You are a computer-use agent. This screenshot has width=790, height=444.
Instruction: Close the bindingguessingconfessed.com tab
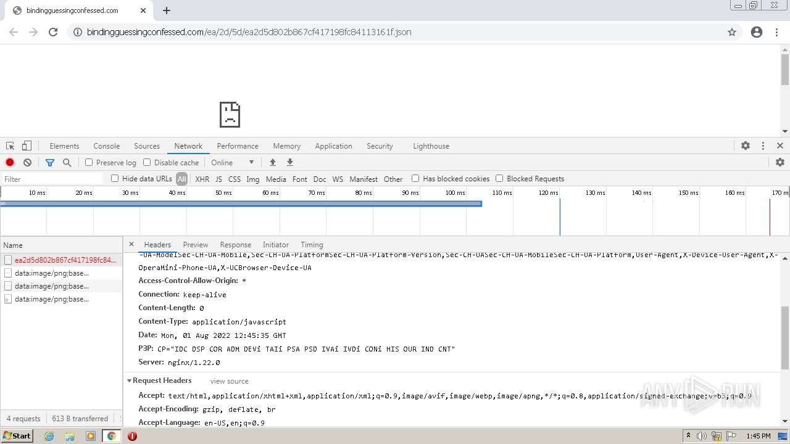click(x=143, y=10)
